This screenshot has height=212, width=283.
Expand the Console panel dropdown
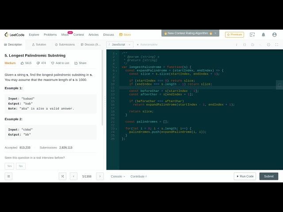[118, 176]
